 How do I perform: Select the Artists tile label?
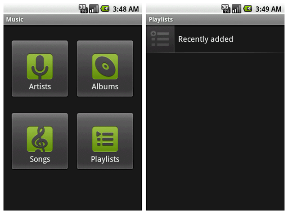click(40, 87)
